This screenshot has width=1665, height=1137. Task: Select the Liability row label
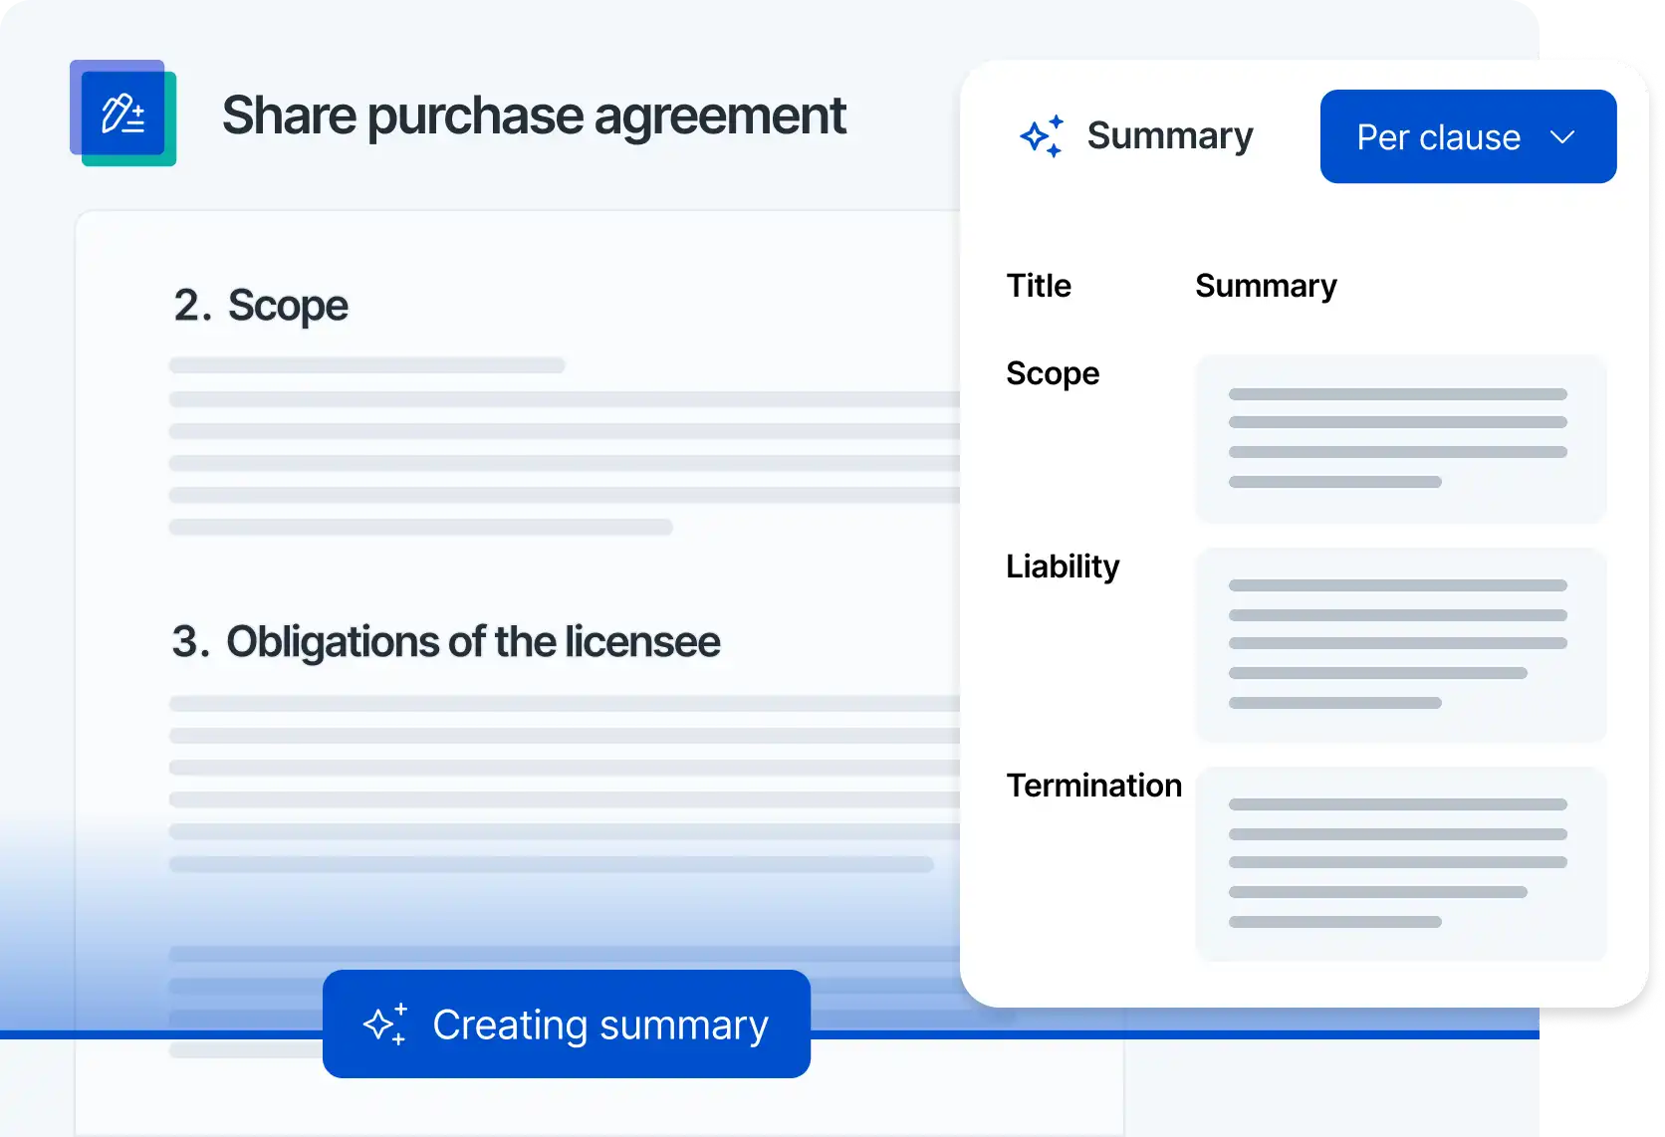(1062, 567)
